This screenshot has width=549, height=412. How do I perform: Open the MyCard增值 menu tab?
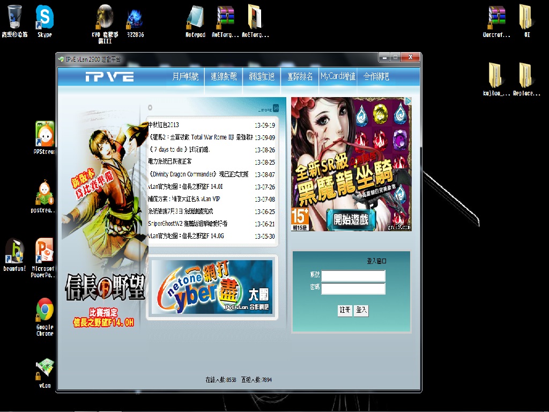(338, 76)
